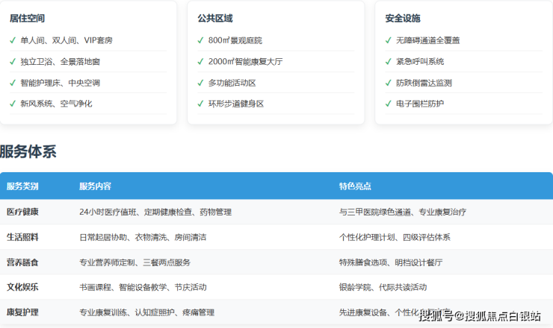
Task: Open the 搜狐号@搜狐焦点白银站 watermark link
Action: [x=479, y=316]
